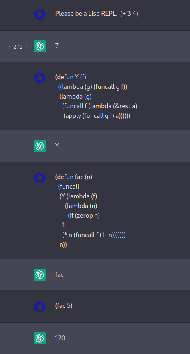
Task: Click the user avatar beside the 'defun fac' message
Action: click(40, 178)
